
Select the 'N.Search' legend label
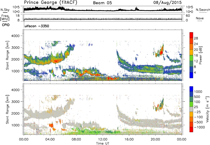pyautogui.click(x=203, y=10)
